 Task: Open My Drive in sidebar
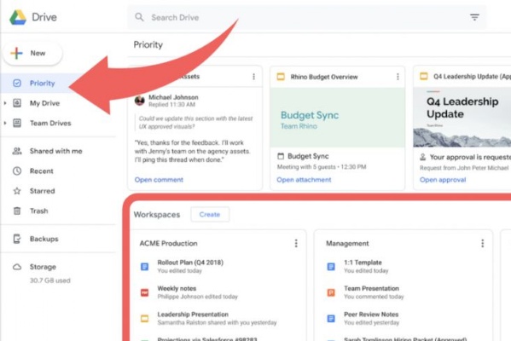tap(44, 103)
